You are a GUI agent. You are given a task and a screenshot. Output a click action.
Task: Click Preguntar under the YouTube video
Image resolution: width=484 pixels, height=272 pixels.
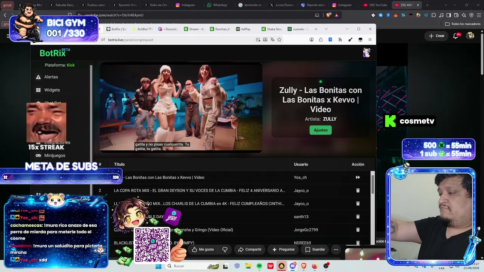[284, 249]
